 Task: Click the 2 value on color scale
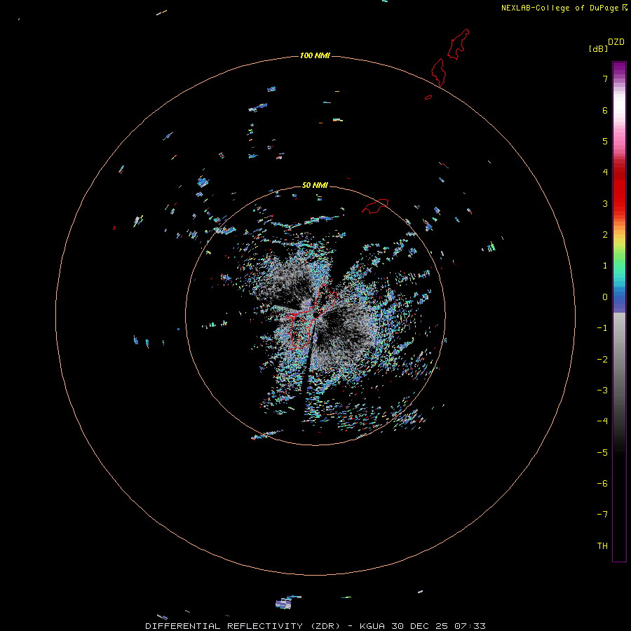[x=605, y=235]
